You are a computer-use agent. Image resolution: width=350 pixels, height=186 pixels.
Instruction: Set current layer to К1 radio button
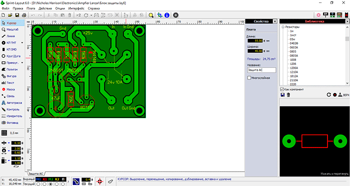click(44, 184)
